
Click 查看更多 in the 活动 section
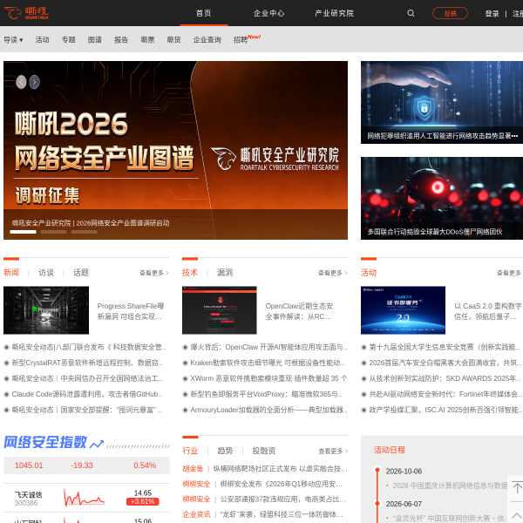[x=509, y=273]
